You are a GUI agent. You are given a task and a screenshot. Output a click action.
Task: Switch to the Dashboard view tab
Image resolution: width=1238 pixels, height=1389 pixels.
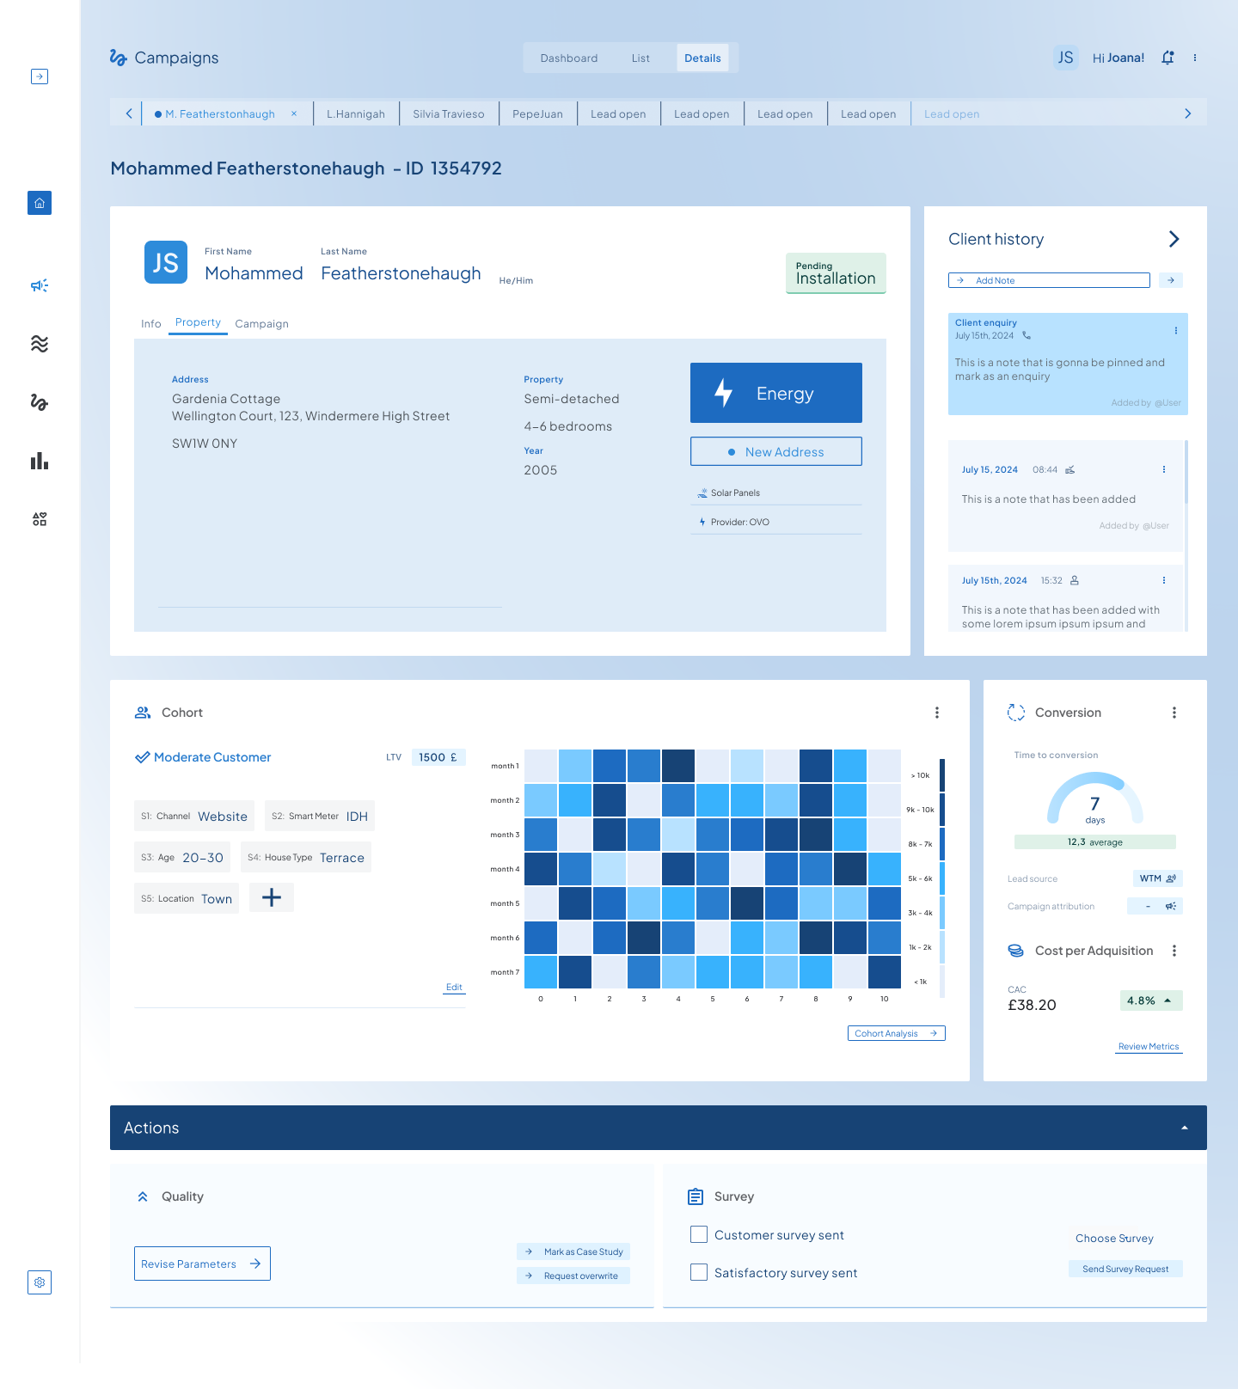point(569,58)
